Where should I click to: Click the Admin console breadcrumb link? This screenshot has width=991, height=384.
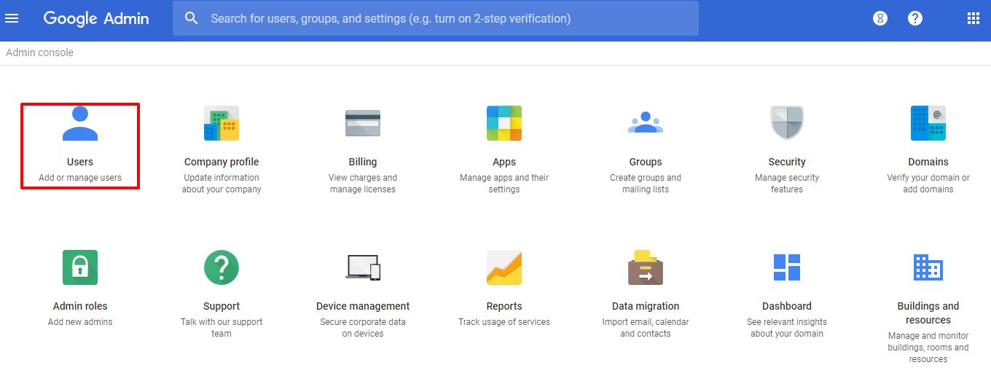(40, 52)
